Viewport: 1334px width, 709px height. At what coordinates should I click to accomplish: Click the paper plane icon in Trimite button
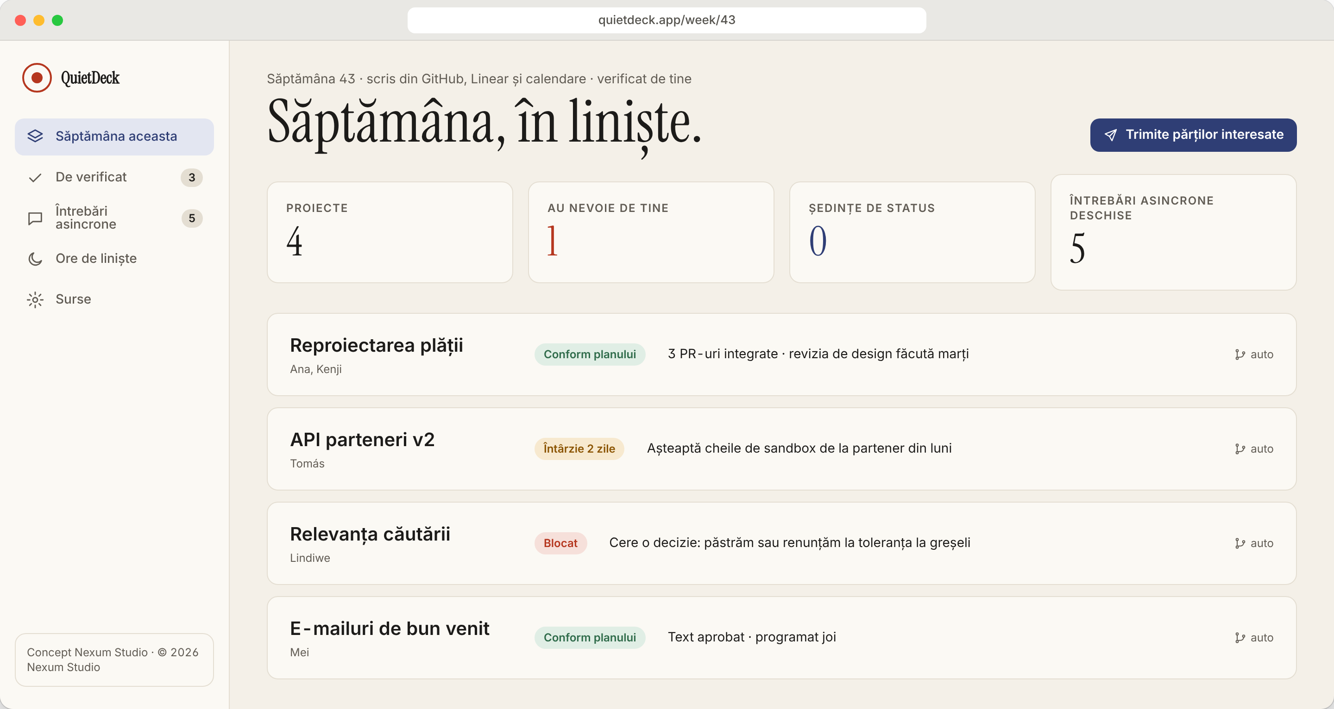(x=1110, y=135)
